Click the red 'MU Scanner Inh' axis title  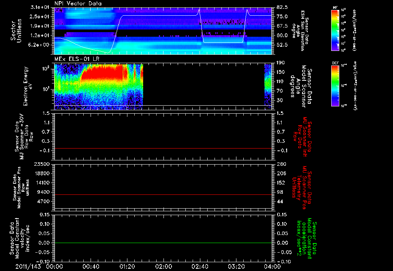(x=302, y=137)
